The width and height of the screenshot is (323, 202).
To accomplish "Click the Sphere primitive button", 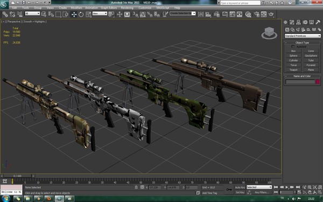I will pos(293,55).
